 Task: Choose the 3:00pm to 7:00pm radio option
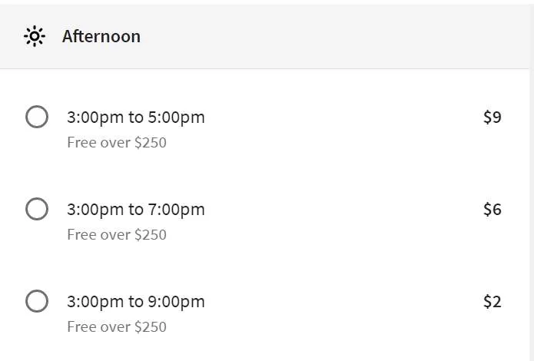(x=37, y=209)
